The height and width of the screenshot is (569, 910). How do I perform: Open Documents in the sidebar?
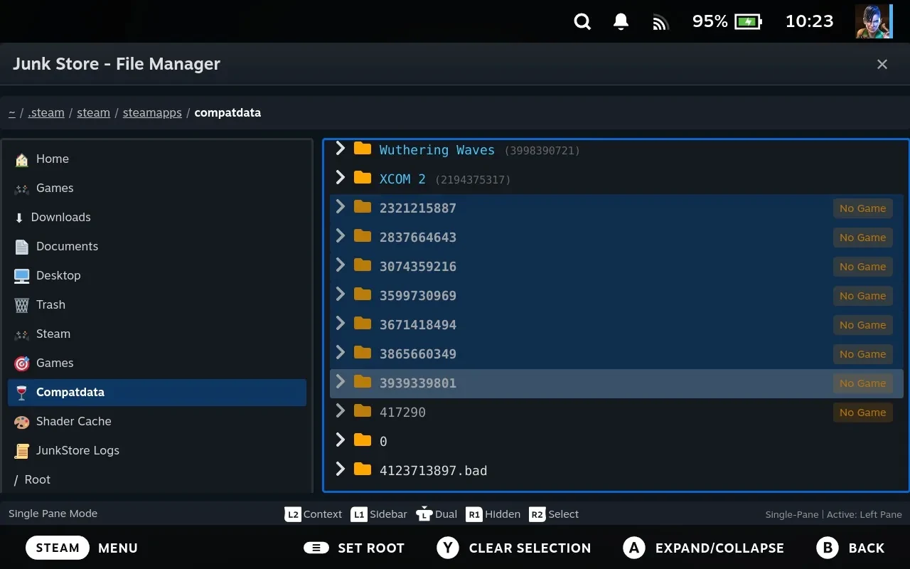coord(157,247)
